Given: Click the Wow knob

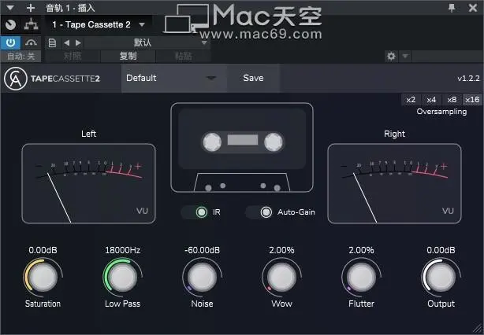Looking at the screenshot, I should pos(282,277).
